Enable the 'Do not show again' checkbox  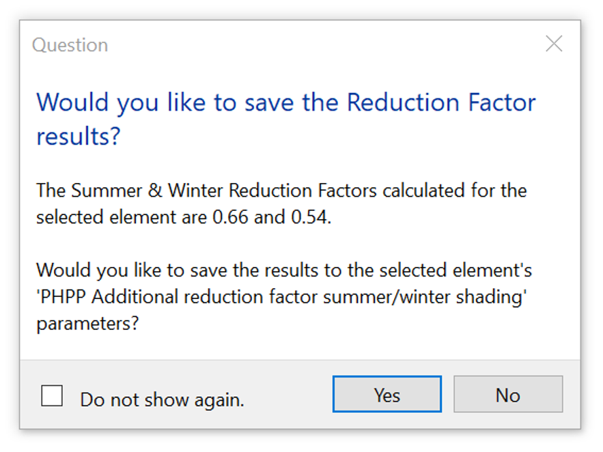point(52,396)
